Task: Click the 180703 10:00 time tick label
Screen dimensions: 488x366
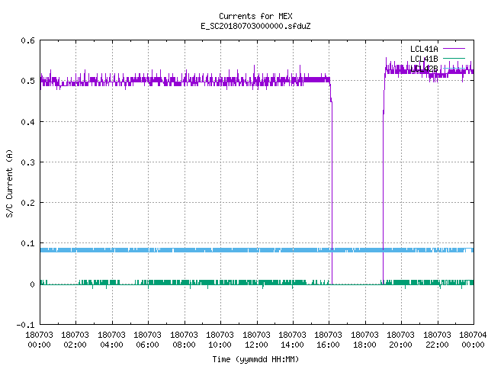Action: (220, 340)
